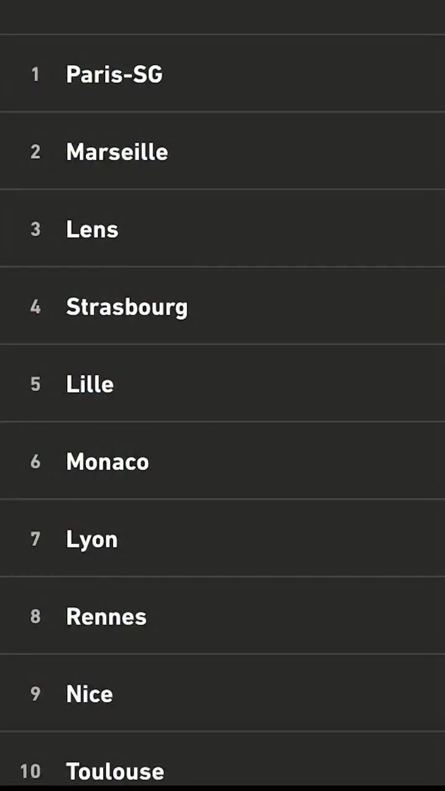Screen dimensions: 445x791
Task: Open the Lyon team entry
Action: pyautogui.click(x=91, y=539)
